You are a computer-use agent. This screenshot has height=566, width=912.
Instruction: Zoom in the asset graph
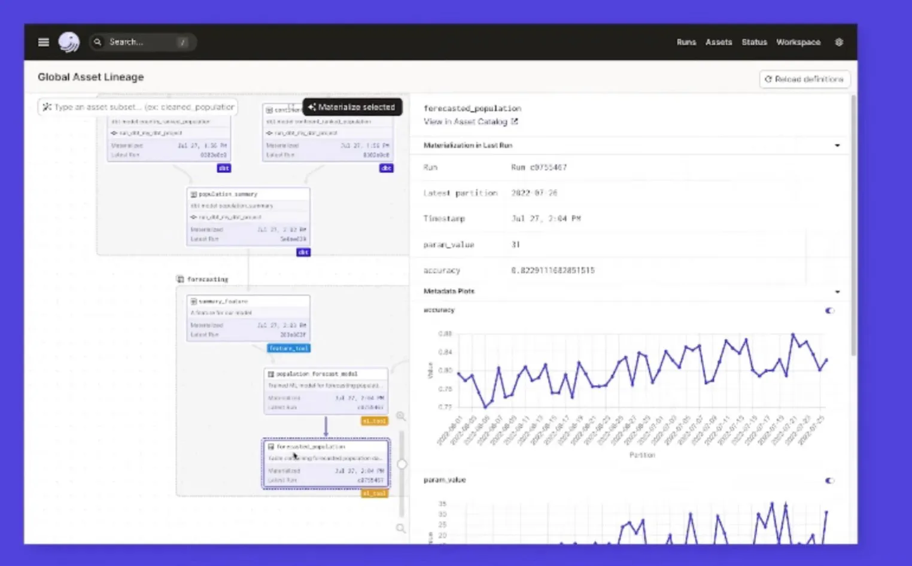coord(401,416)
